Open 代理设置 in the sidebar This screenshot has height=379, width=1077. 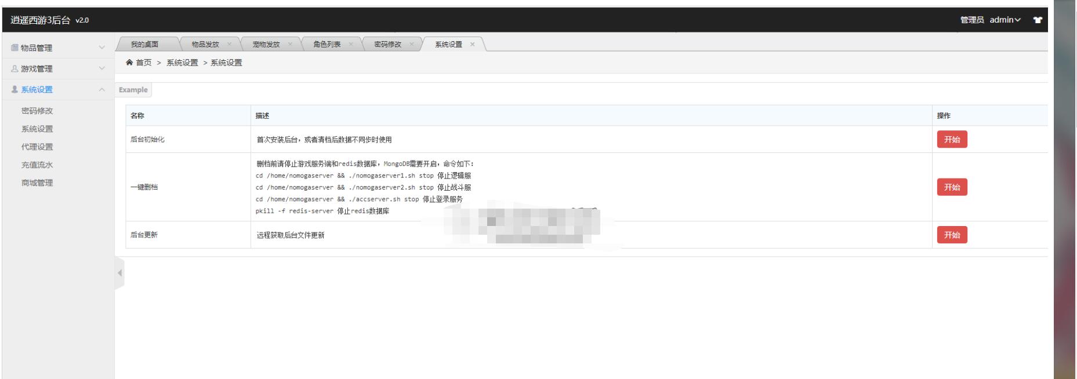(x=37, y=147)
